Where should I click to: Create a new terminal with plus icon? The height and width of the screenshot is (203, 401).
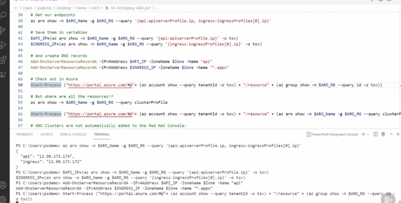(363, 134)
